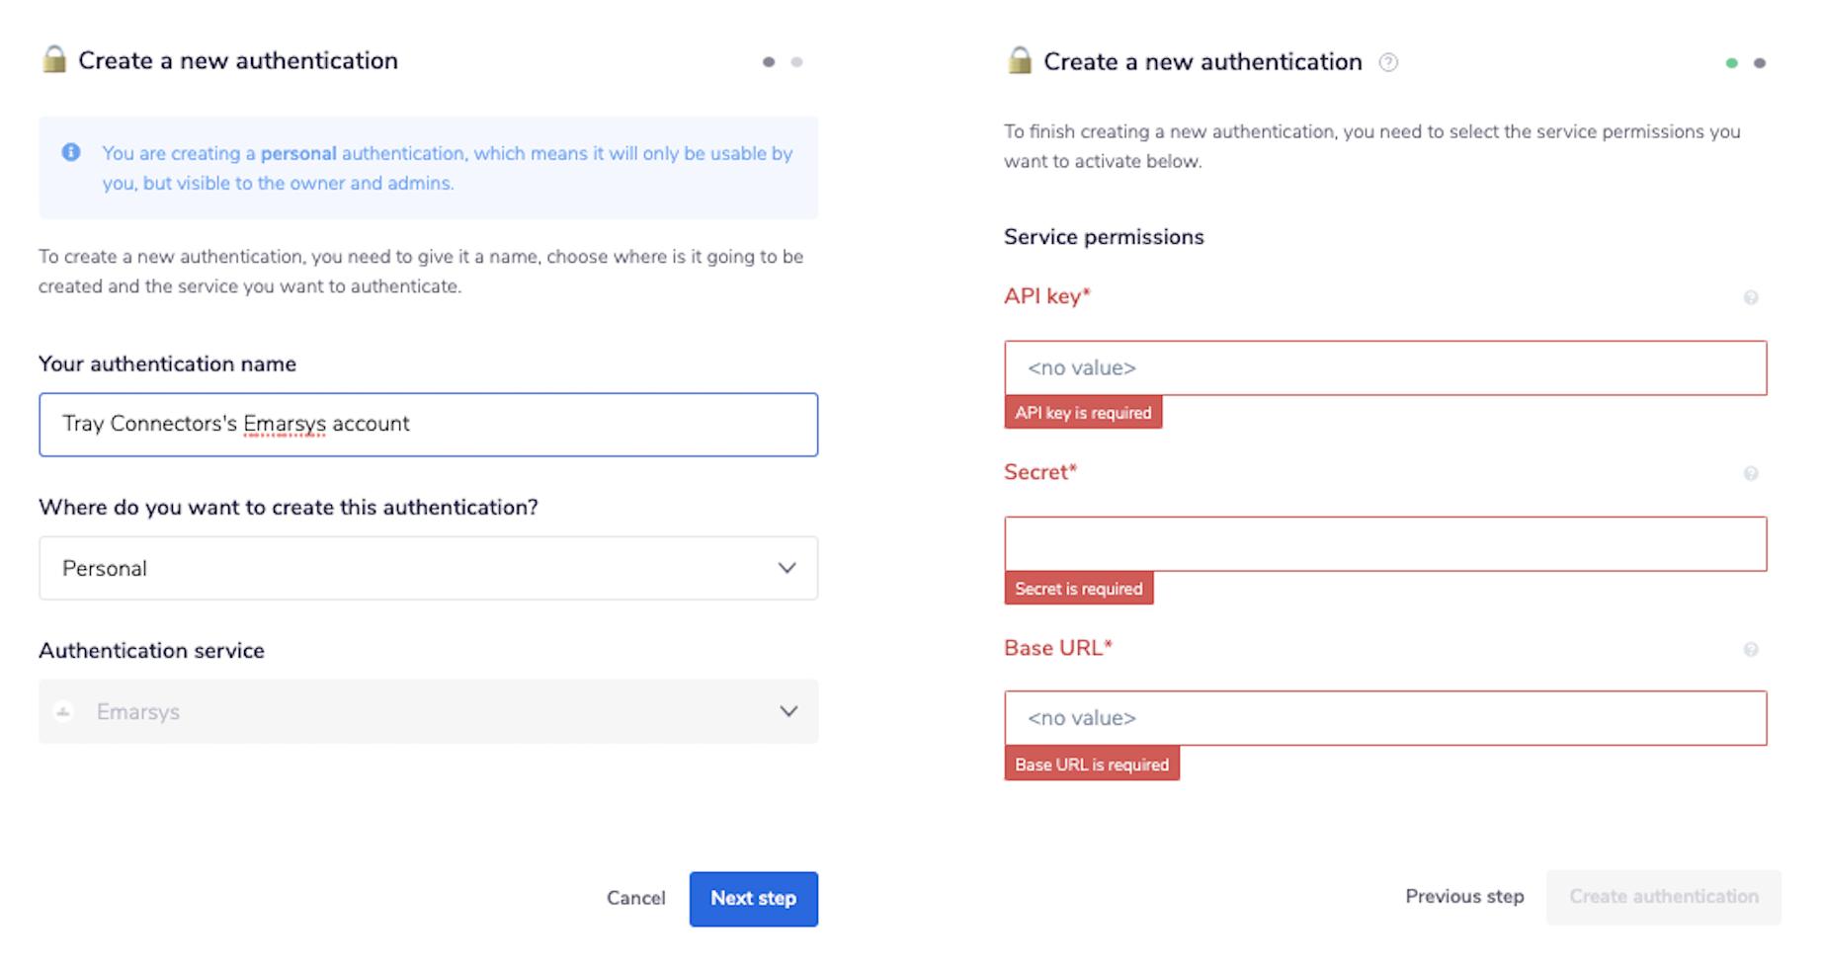Screen dimensions: 1823x967
Task: Click the help icon beside the Secret field
Action: click(x=1751, y=473)
